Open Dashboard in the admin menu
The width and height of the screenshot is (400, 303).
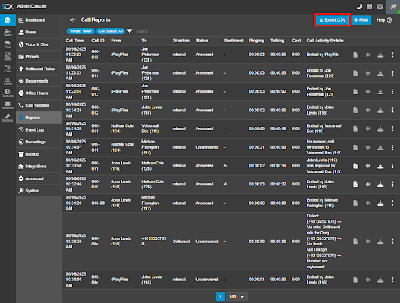(x=39, y=20)
